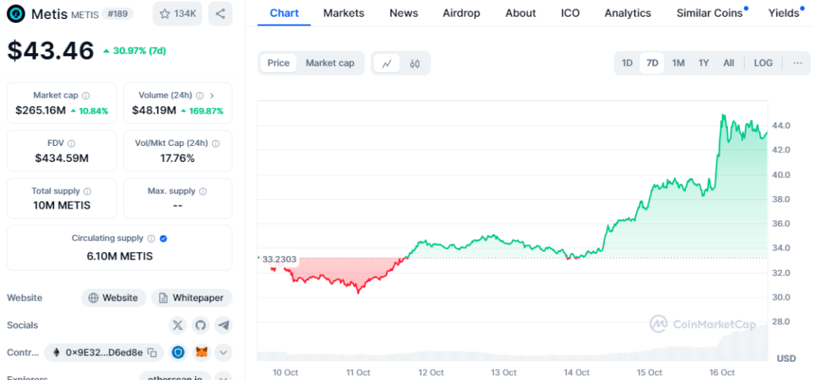Click the 12 Oct axis label
The width and height of the screenshot is (813, 380).
pos(431,372)
